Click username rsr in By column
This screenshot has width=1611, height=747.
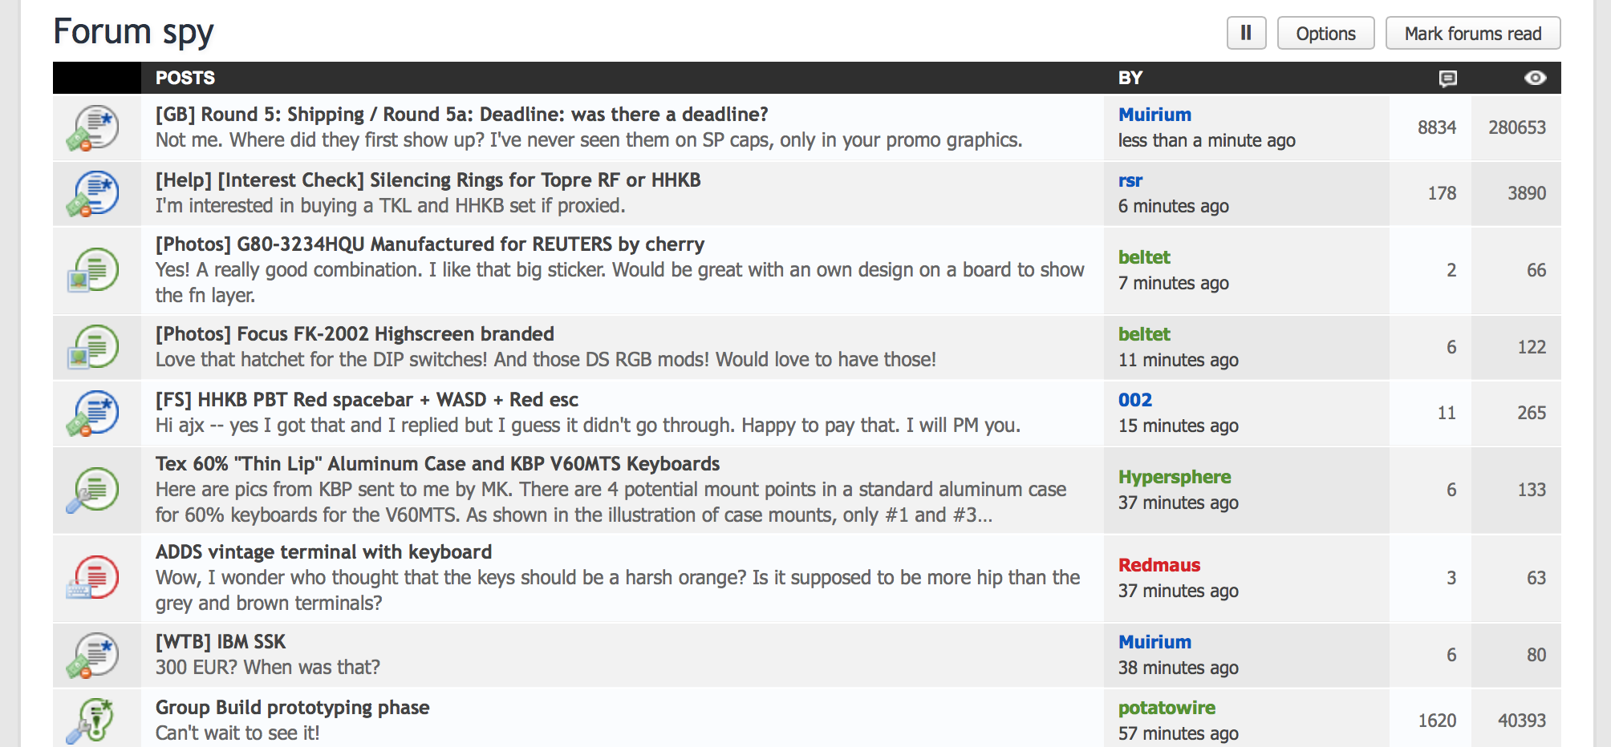(x=1130, y=180)
